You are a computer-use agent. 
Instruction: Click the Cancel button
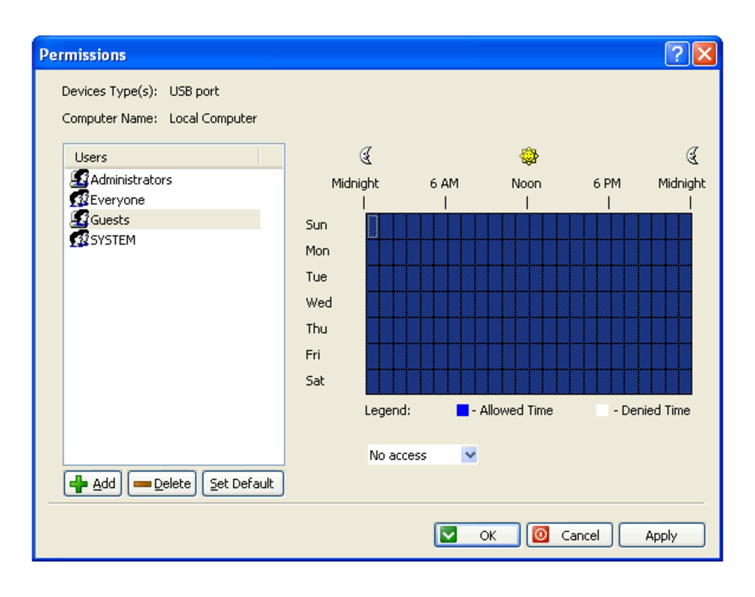click(570, 535)
